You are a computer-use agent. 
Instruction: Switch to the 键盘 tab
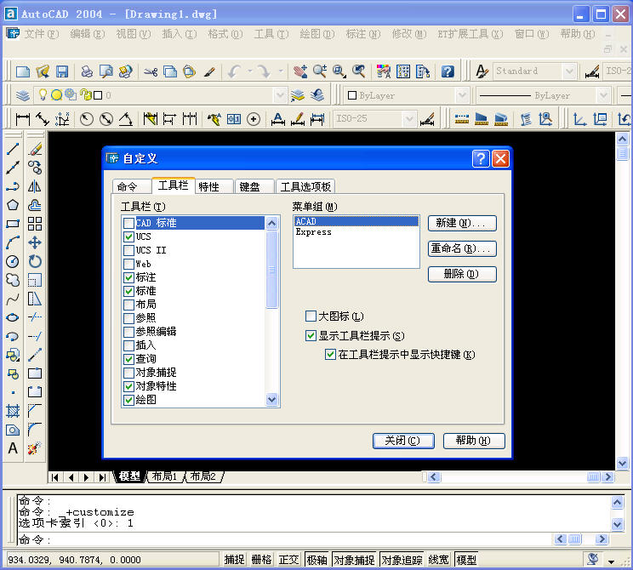[x=254, y=186]
